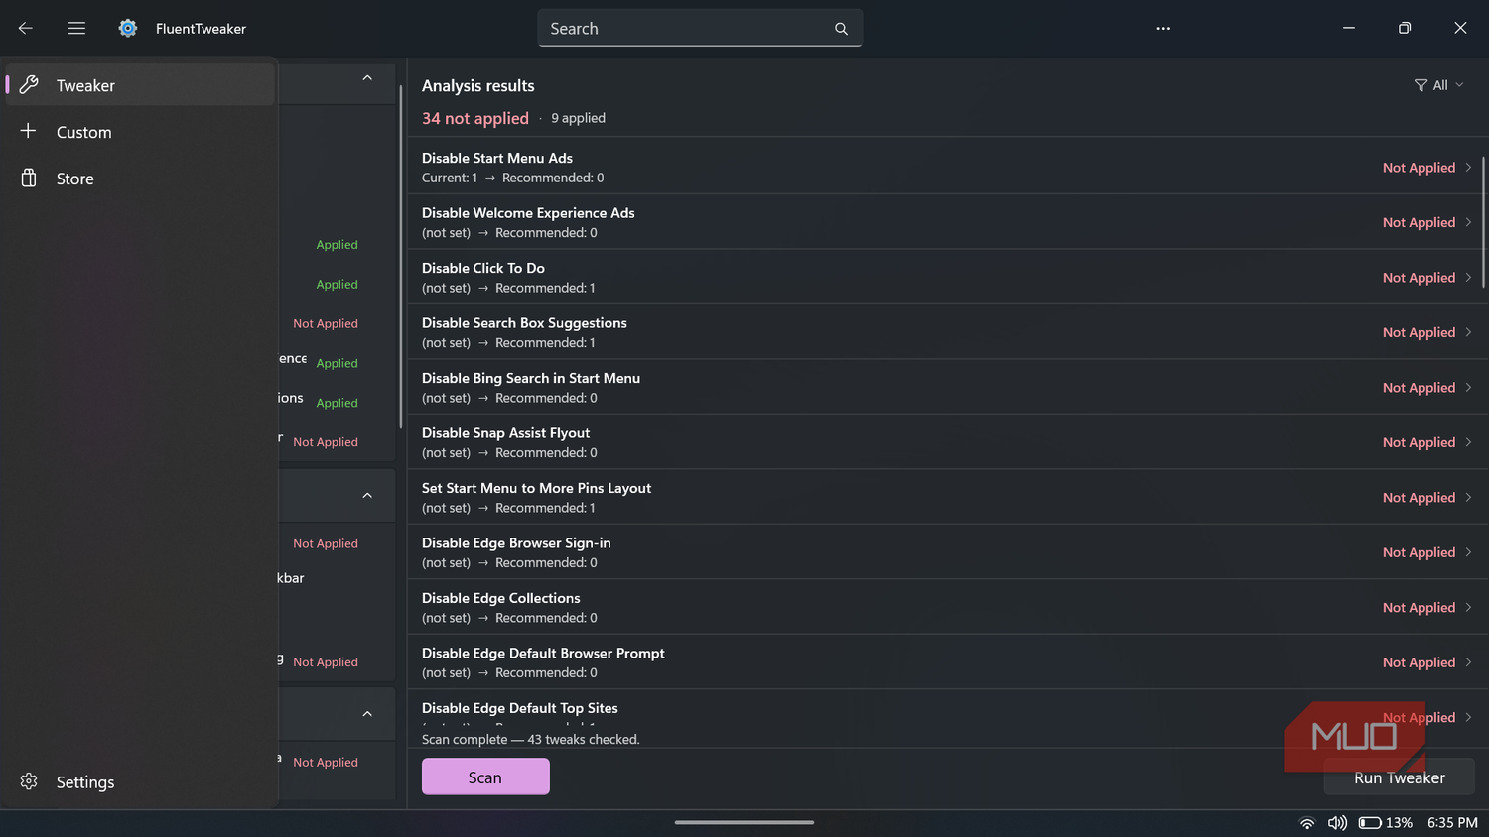Click the 'Disable Welcome Experience Ads' title

[x=528, y=213]
